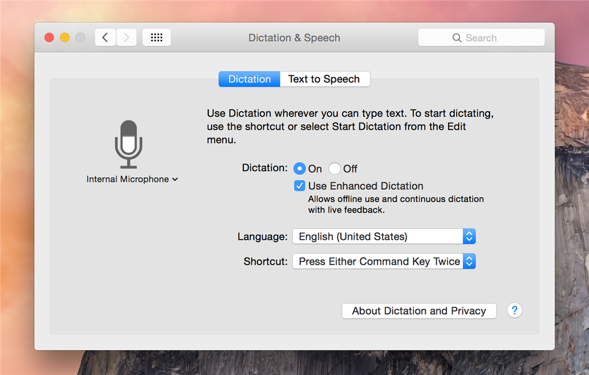Screen dimensions: 589x375
Task: Close the window with the red button
Action: coord(49,37)
